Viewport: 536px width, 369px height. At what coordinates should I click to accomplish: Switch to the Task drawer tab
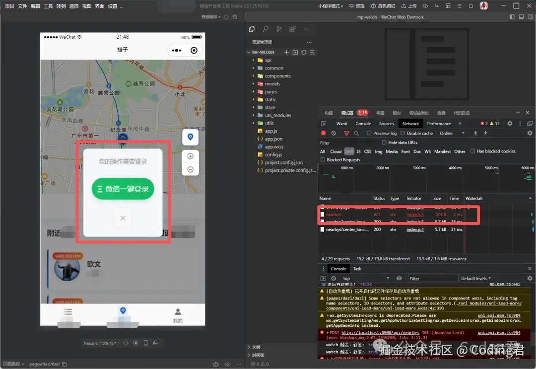357,269
